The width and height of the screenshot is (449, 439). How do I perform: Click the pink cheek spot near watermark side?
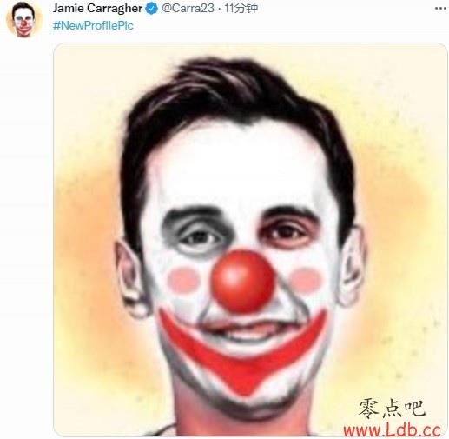tap(306, 280)
